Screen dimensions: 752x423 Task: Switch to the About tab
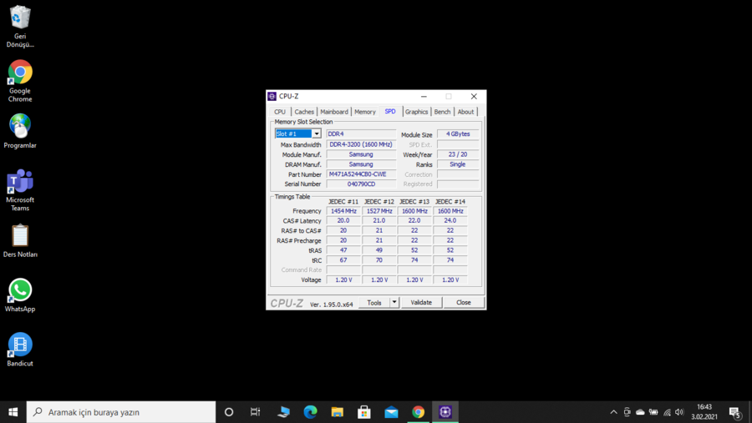[465, 112]
